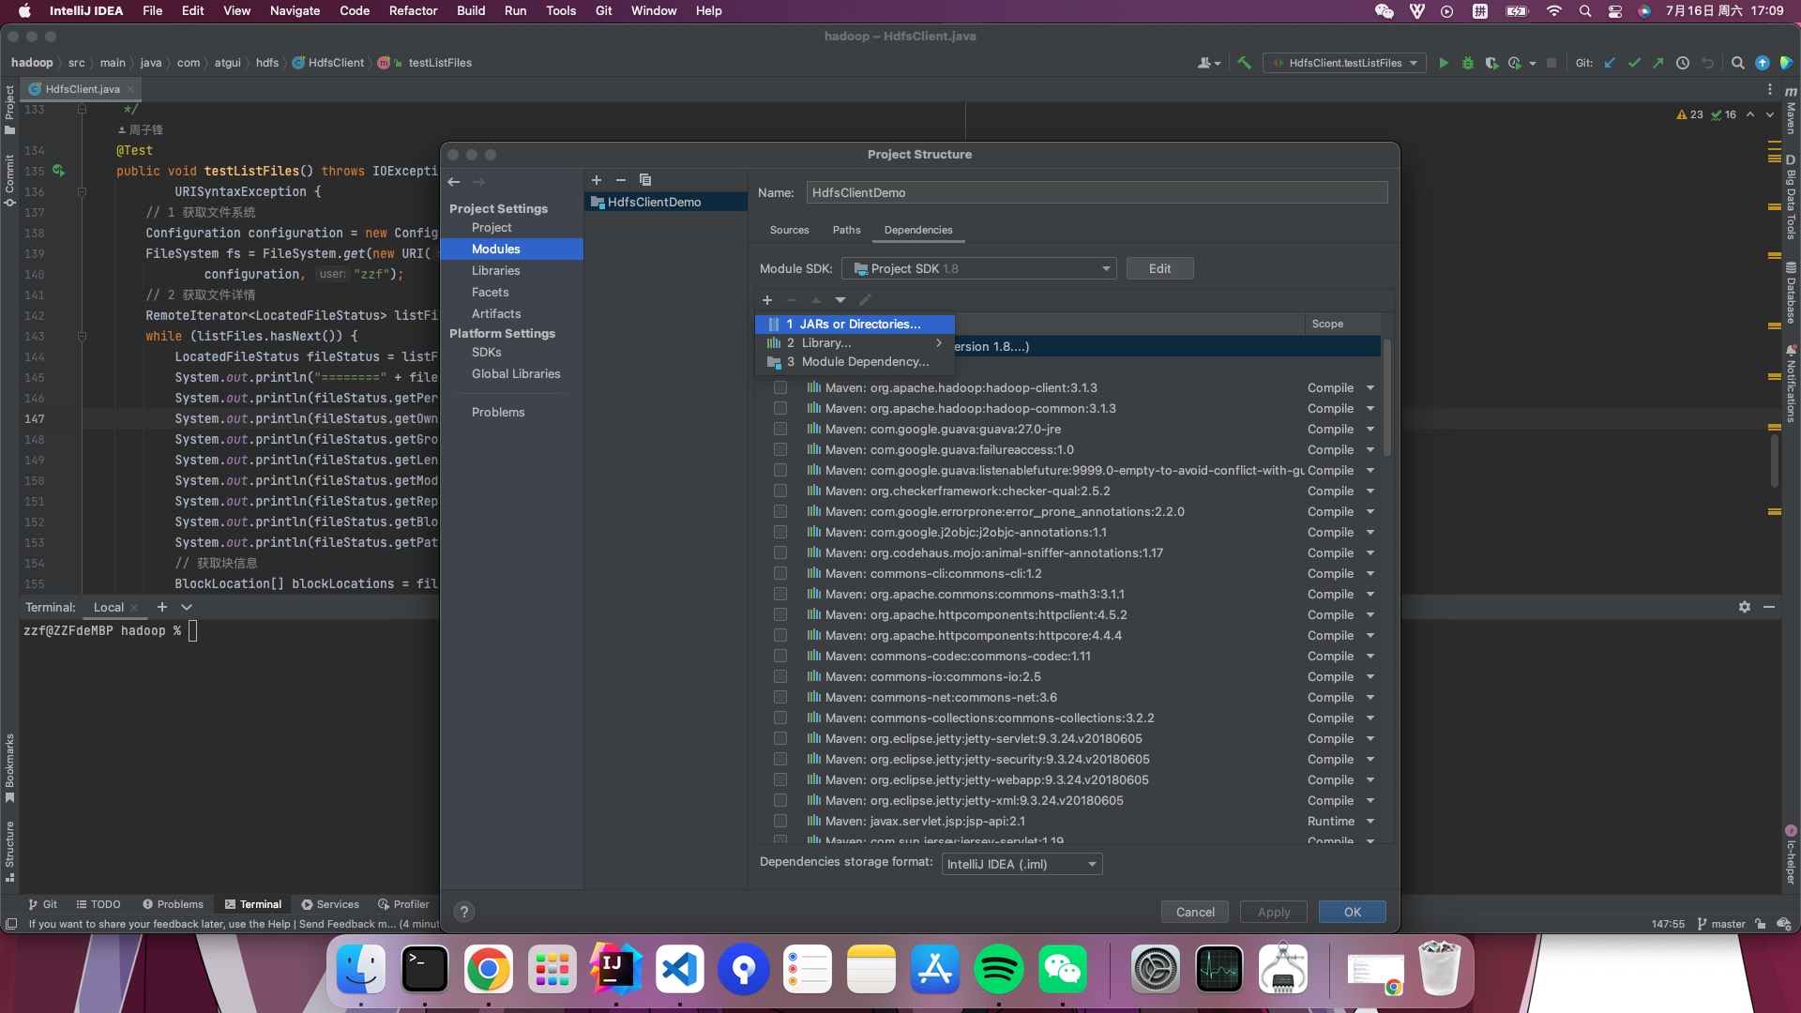Click the Git commit checkmark icon

coord(1635,63)
